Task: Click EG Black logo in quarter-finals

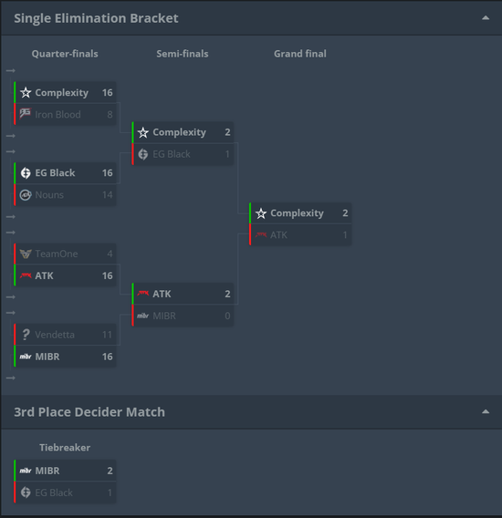Action: (x=26, y=172)
